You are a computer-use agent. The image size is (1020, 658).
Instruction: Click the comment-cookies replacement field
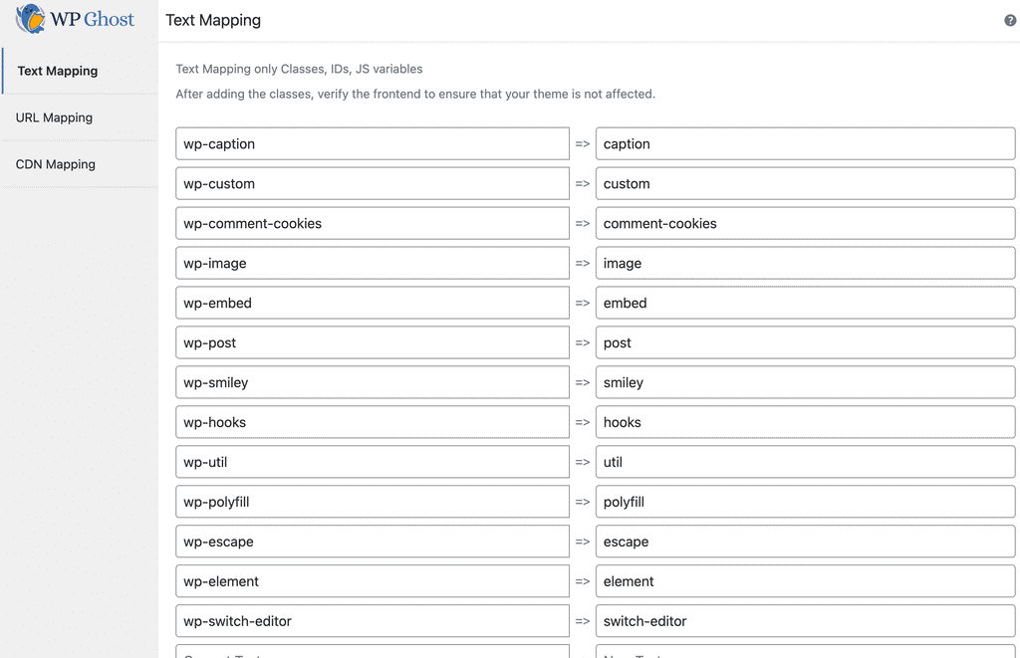[805, 223]
